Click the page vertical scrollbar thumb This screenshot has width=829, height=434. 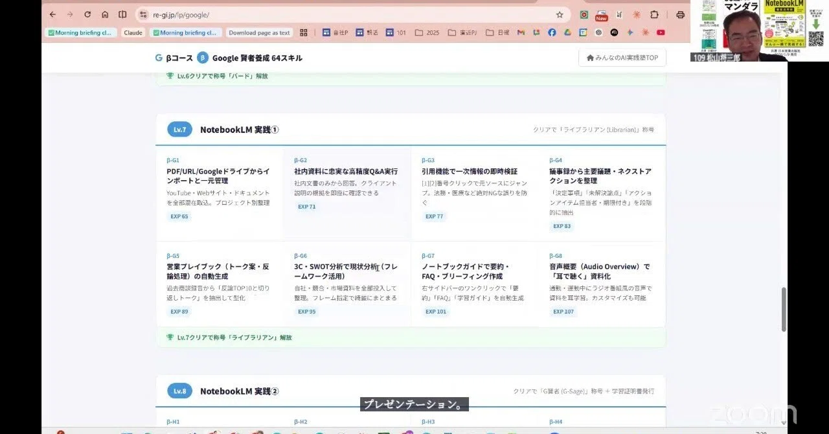[783, 309]
